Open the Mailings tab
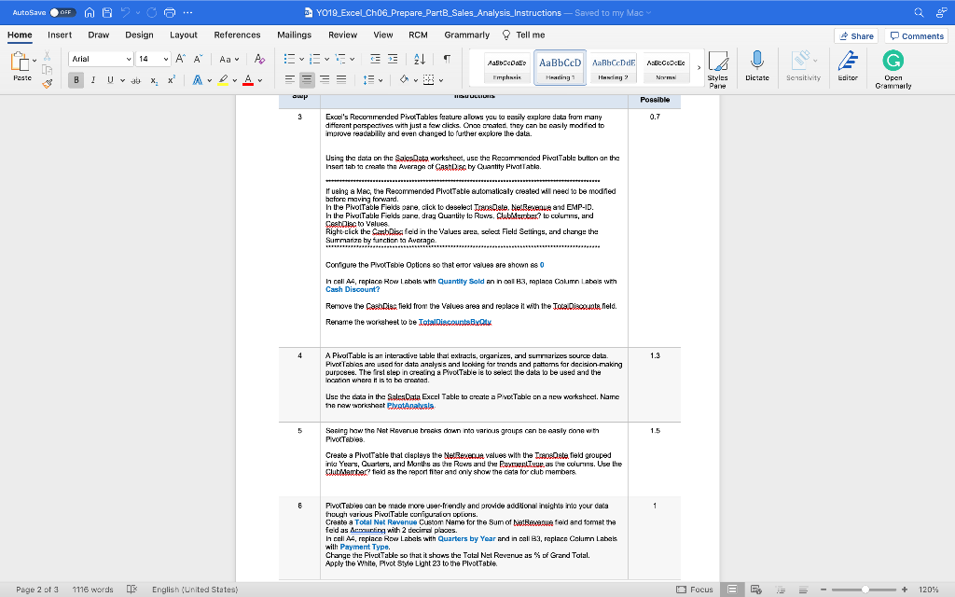The height and width of the screenshot is (597, 955). [x=294, y=35]
